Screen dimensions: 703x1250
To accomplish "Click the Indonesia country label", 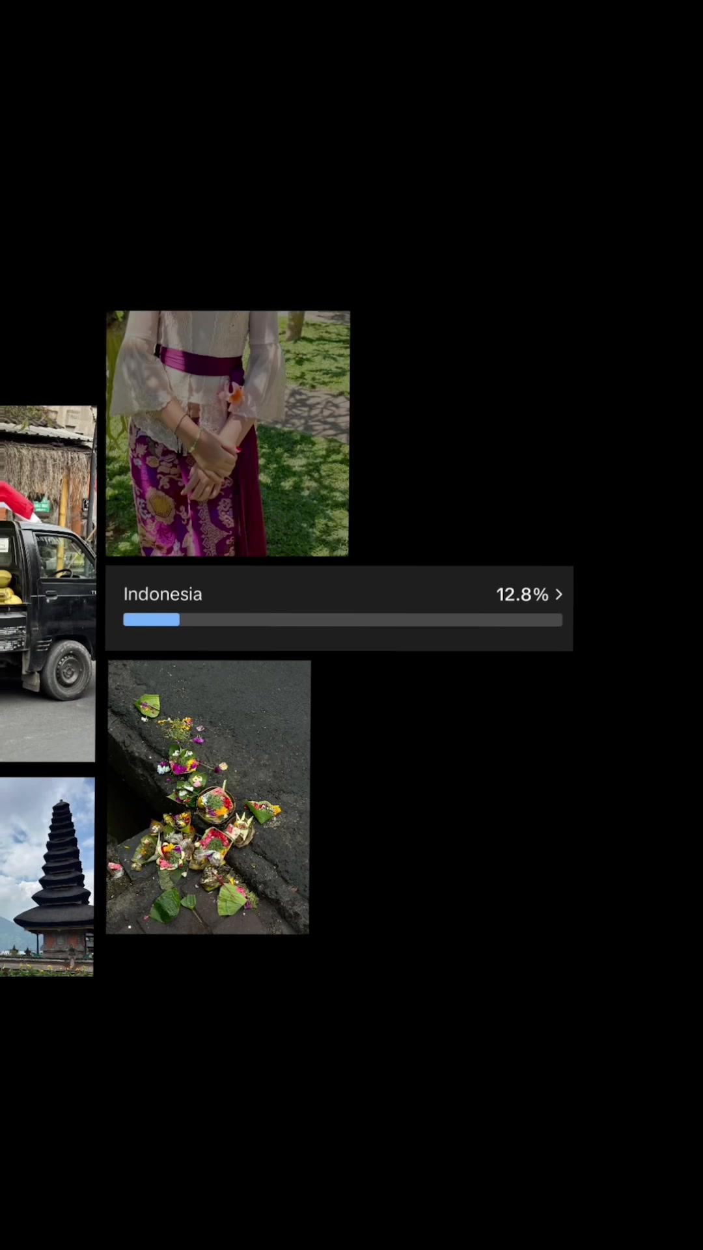I will pos(163,594).
